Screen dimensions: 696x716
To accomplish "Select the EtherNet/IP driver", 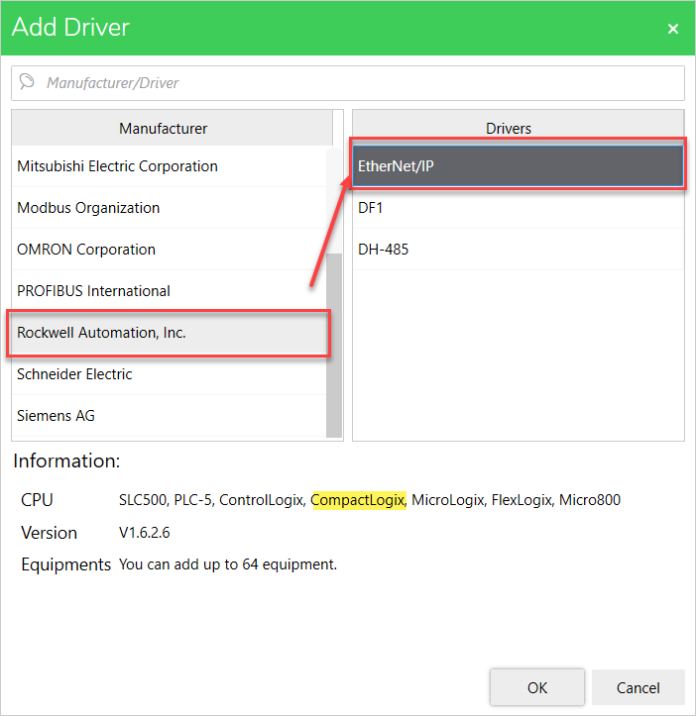I will [x=519, y=166].
